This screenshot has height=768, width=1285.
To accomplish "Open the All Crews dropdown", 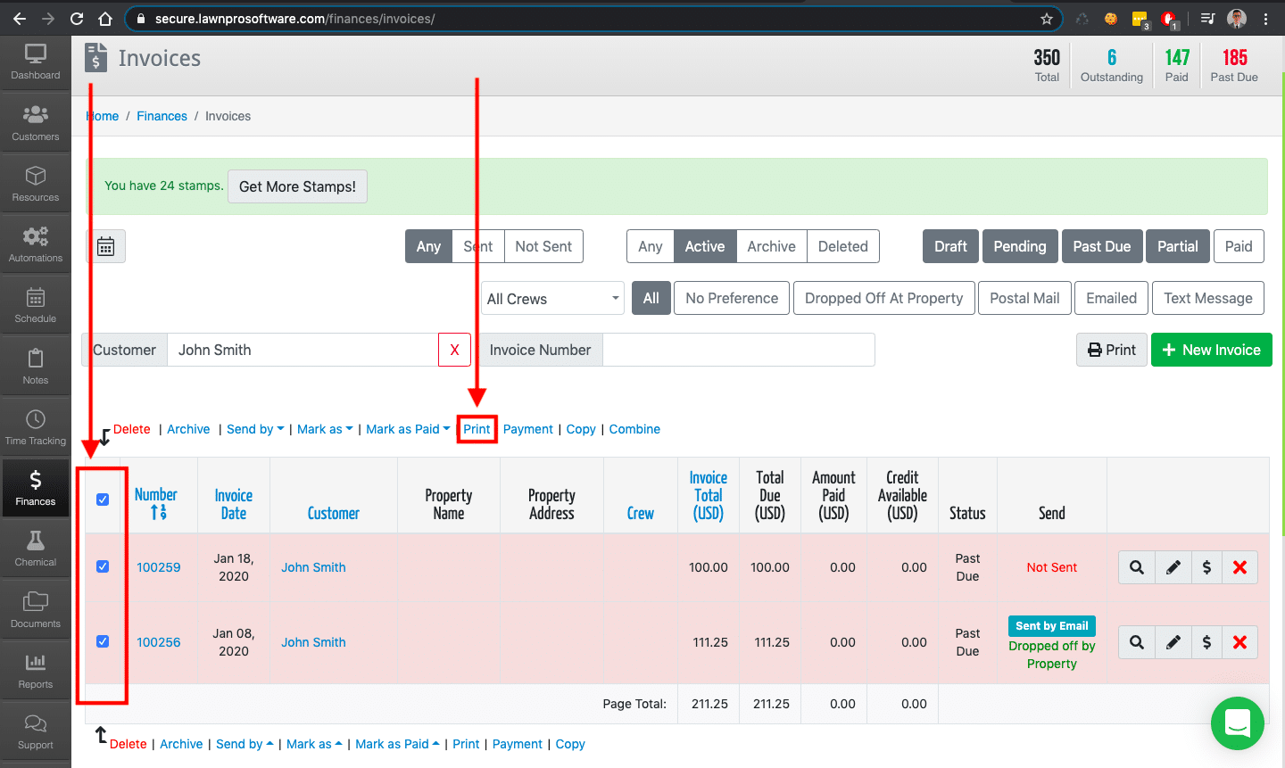I will pos(551,298).
